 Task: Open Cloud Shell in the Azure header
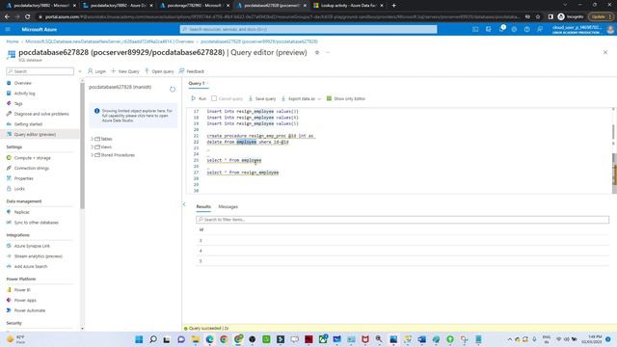point(475,30)
